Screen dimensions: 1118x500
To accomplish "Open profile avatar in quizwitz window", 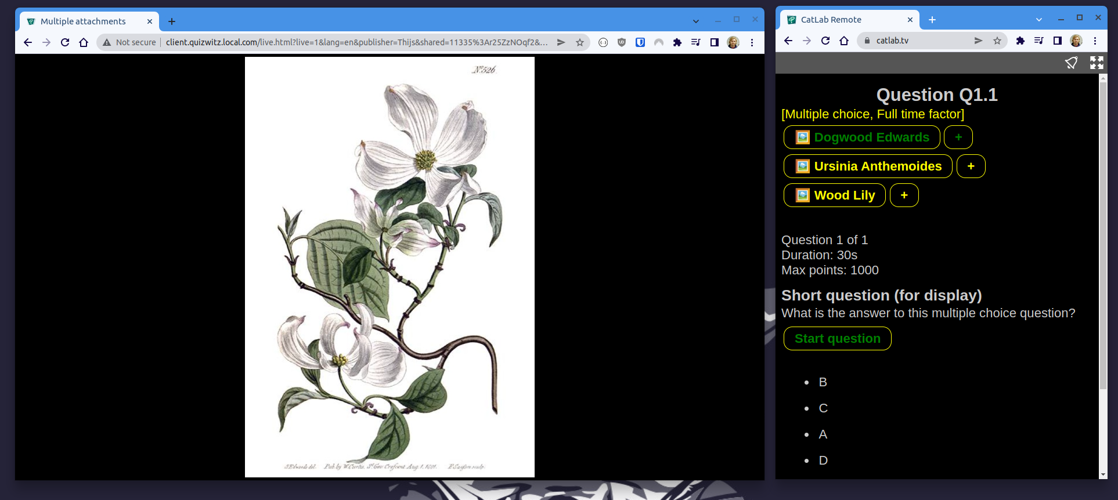I will point(733,42).
